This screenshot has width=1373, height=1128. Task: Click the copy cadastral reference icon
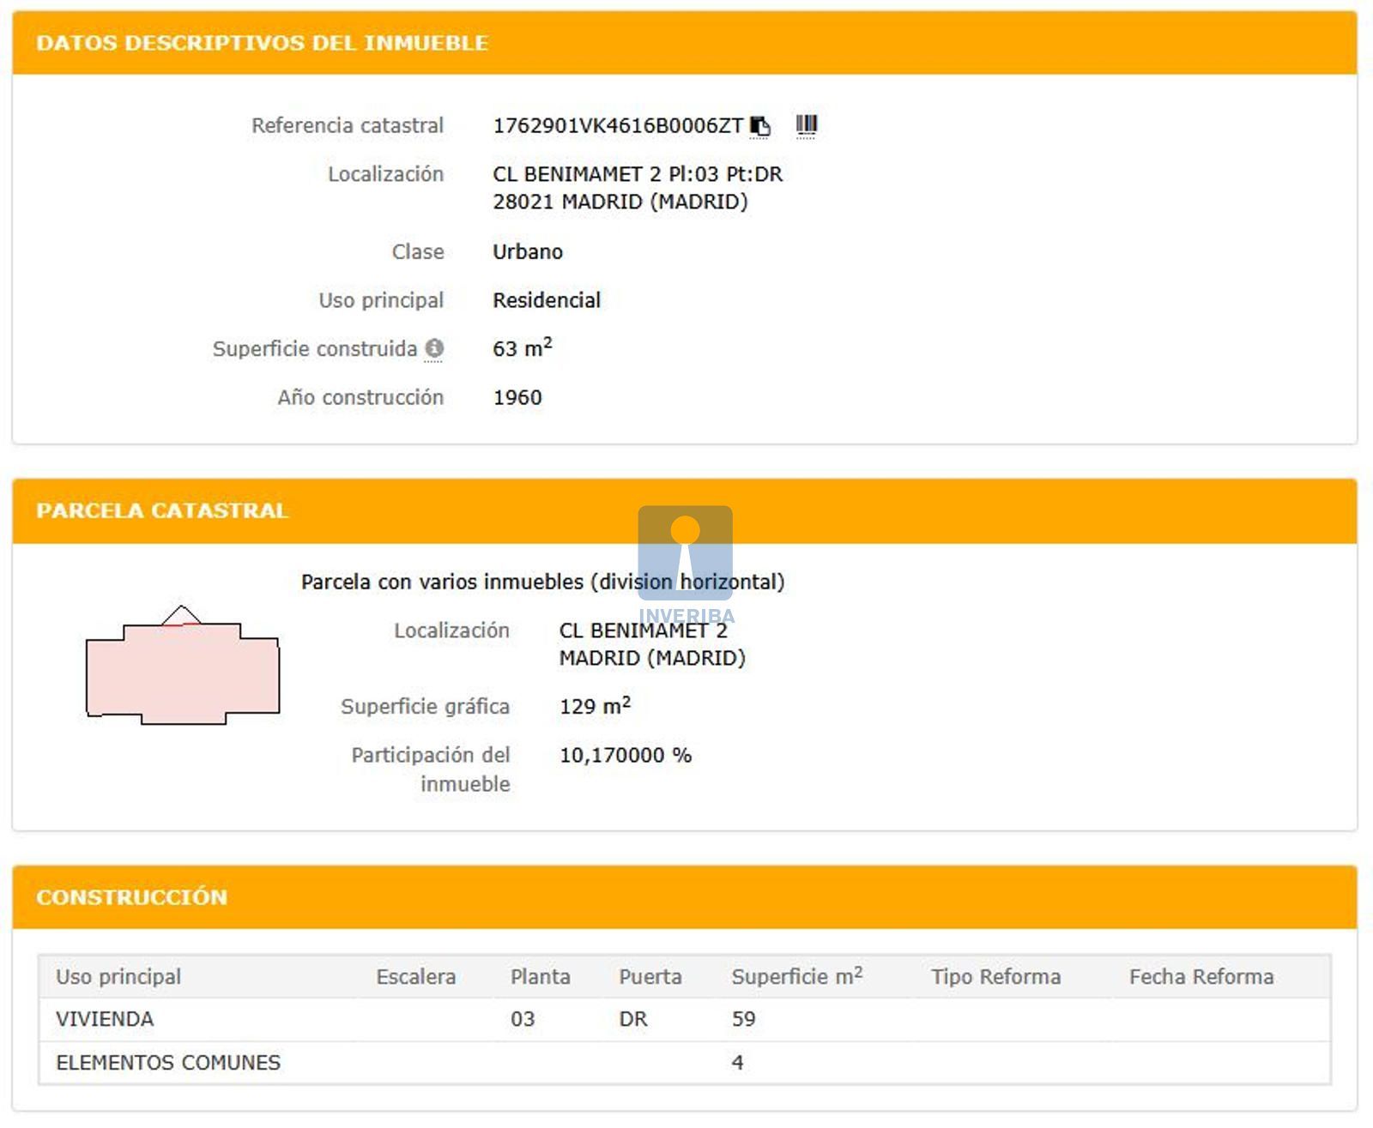pyautogui.click(x=760, y=127)
